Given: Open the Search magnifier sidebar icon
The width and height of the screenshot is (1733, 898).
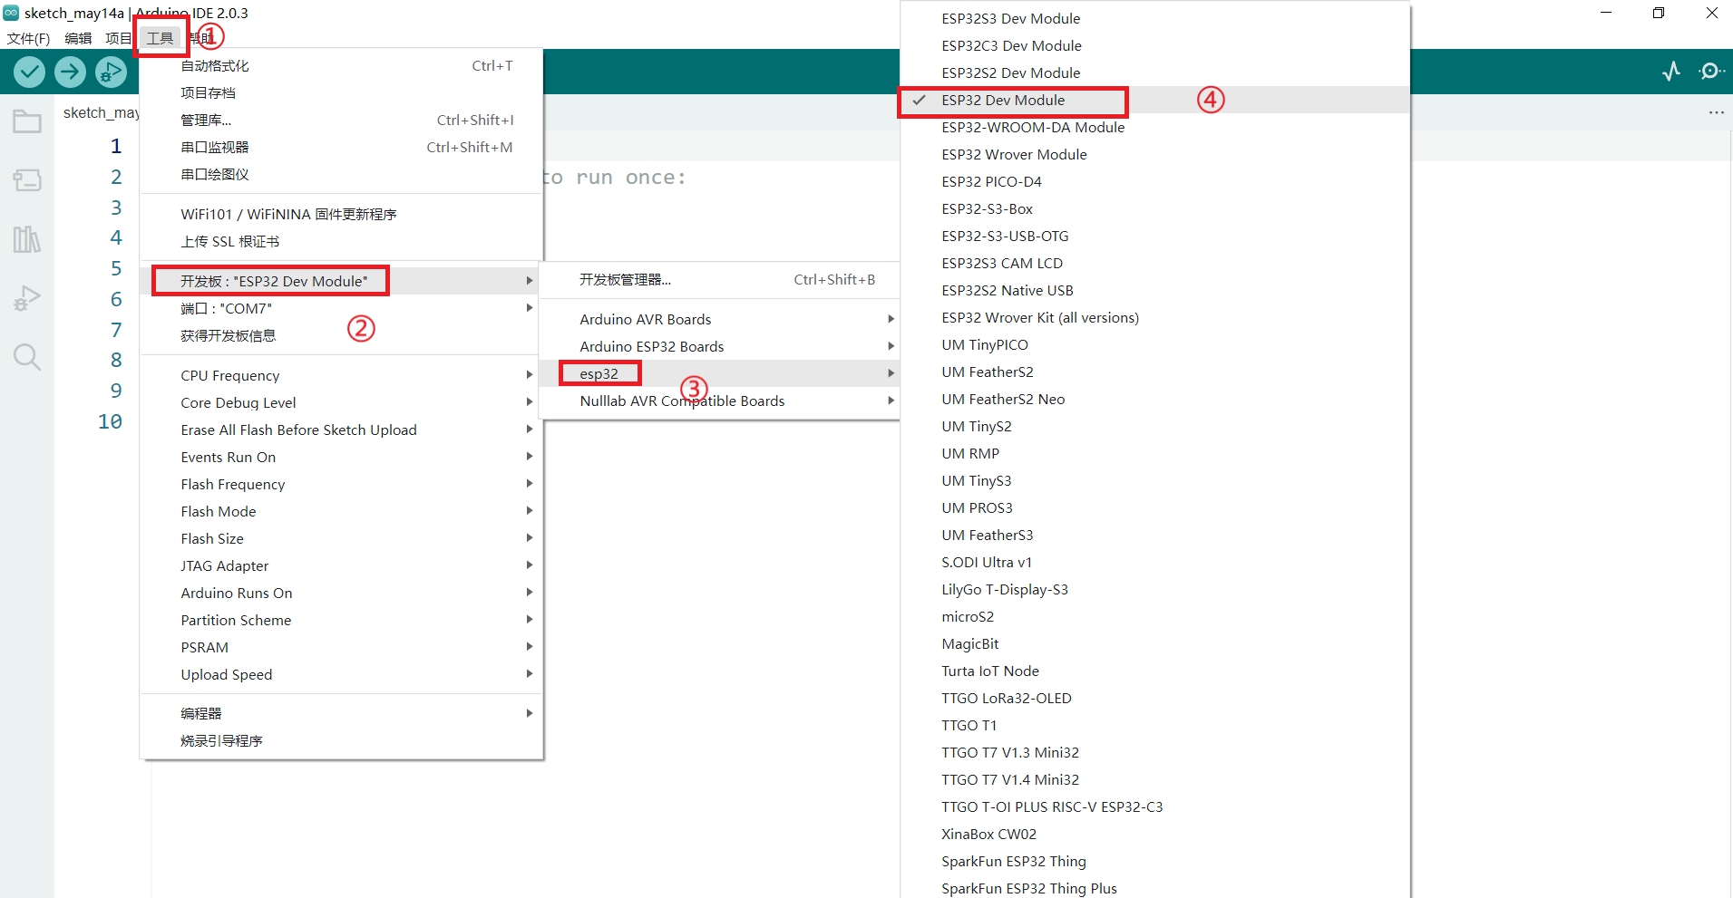Looking at the screenshot, I should pos(27,357).
